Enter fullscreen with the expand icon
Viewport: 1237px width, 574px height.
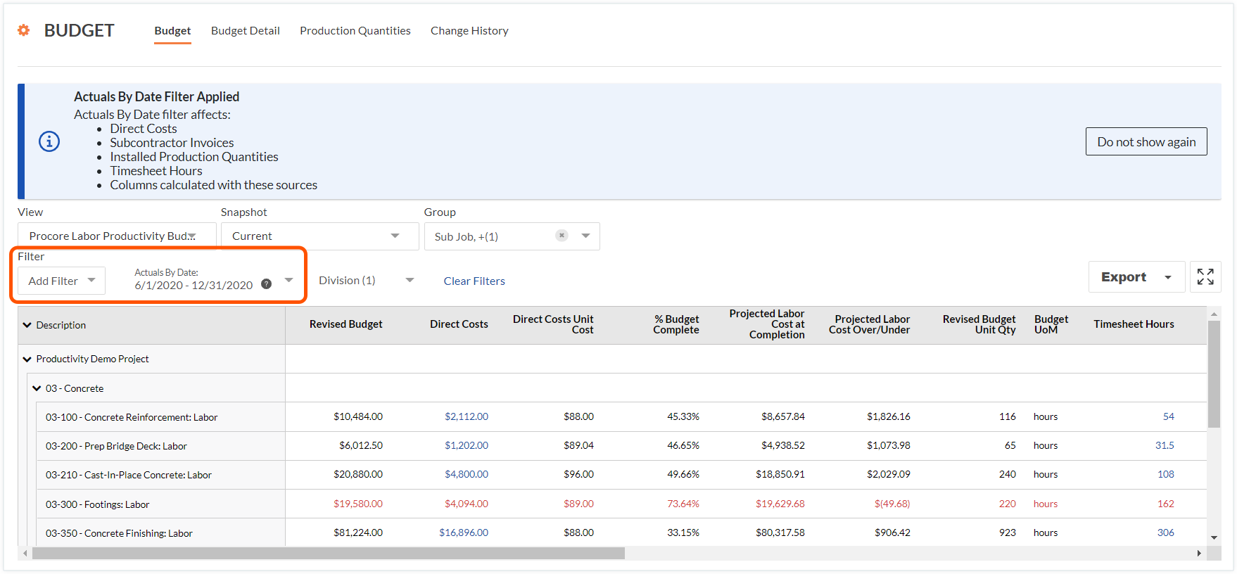point(1205,276)
